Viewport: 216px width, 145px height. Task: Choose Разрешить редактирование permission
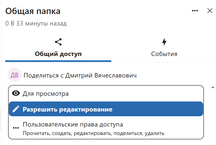(x=68, y=109)
